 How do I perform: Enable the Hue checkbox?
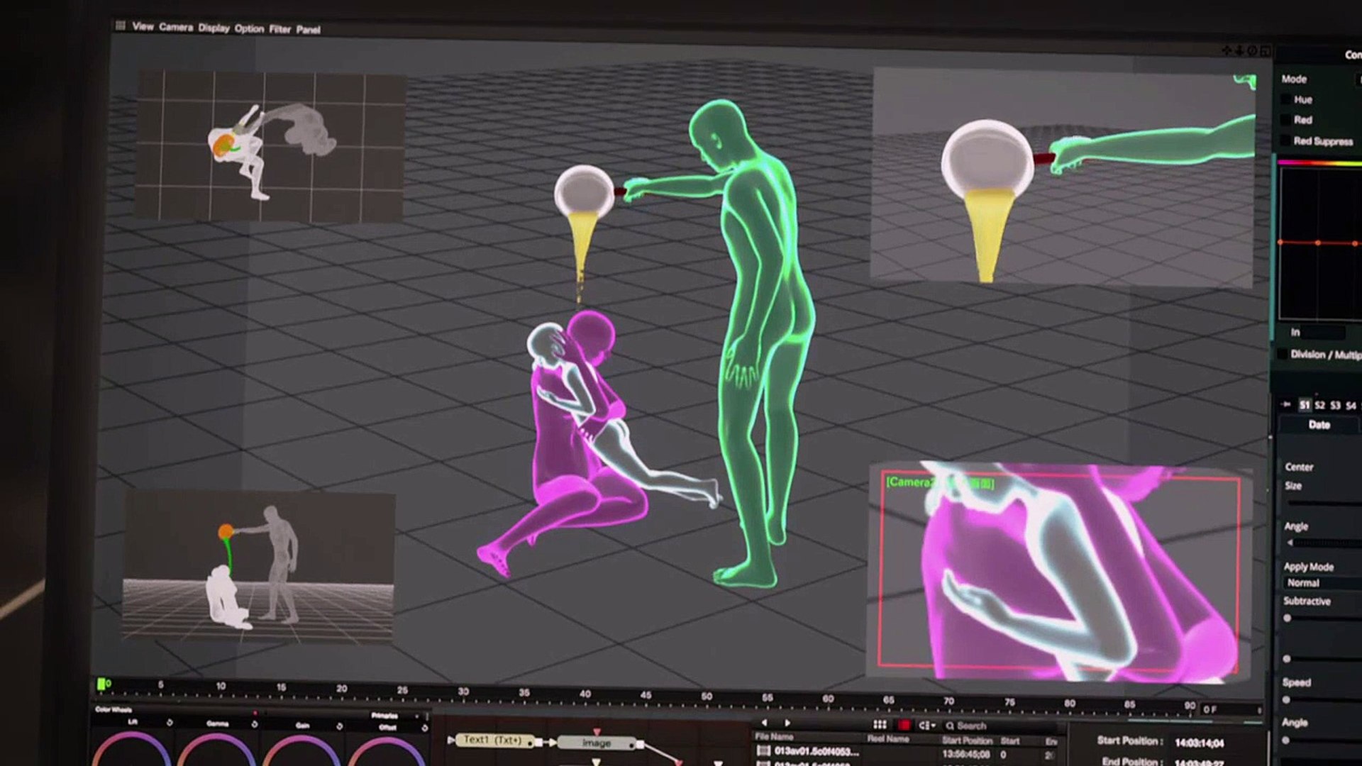[x=1285, y=100]
